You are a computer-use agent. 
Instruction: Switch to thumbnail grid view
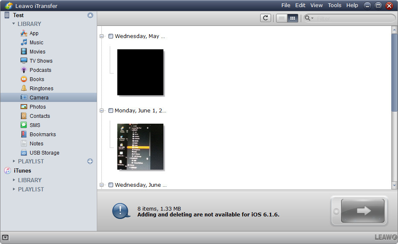(x=292, y=18)
